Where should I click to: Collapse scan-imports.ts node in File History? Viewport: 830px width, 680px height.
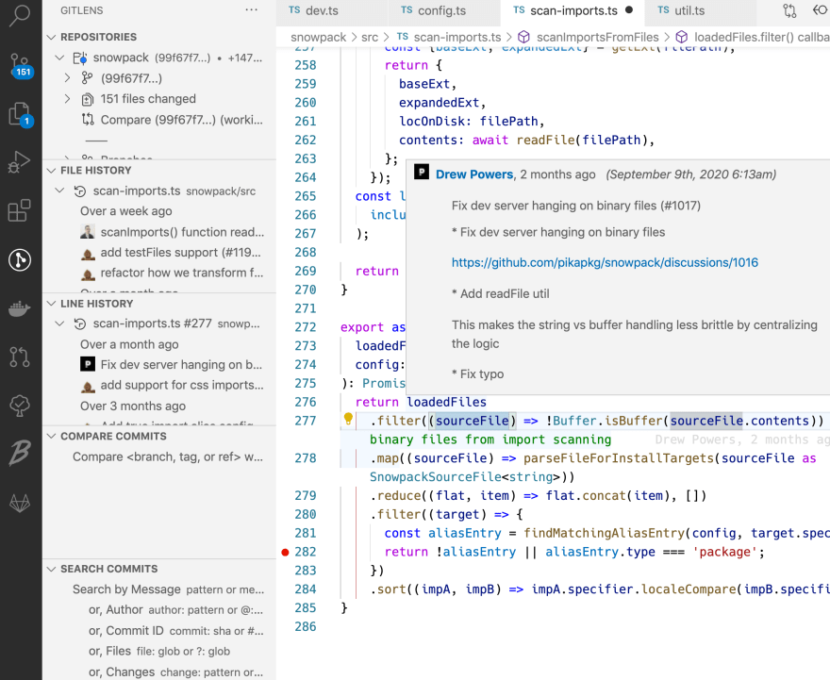59,191
